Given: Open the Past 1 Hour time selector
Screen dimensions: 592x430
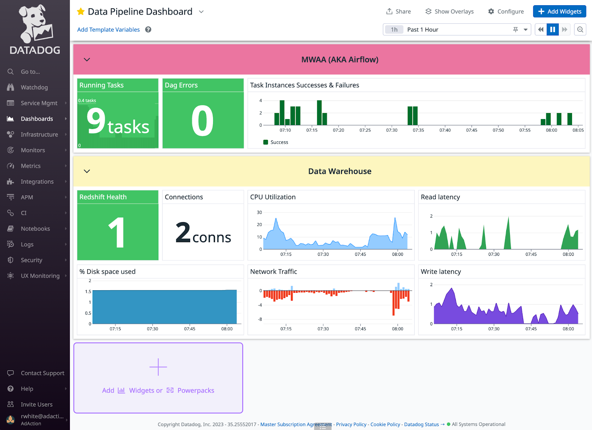Looking at the screenshot, I should [x=457, y=30].
